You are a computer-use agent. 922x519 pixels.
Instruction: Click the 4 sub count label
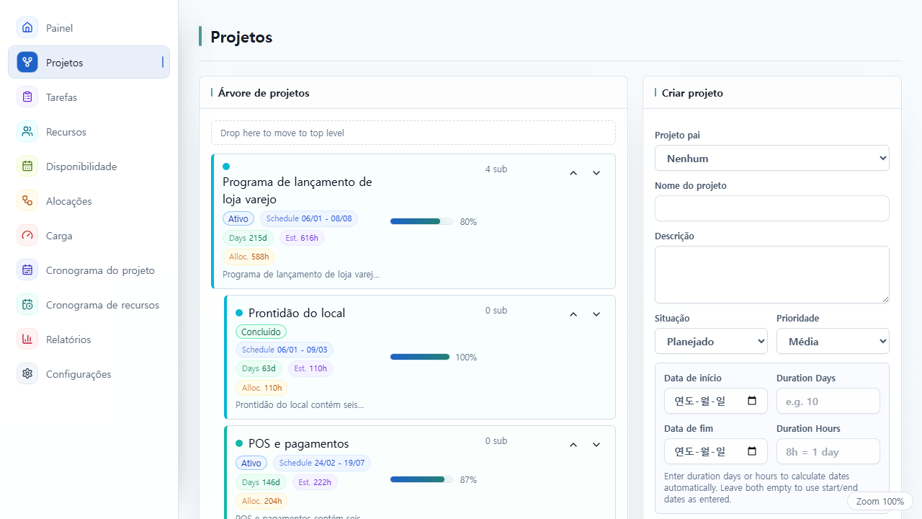(x=496, y=169)
